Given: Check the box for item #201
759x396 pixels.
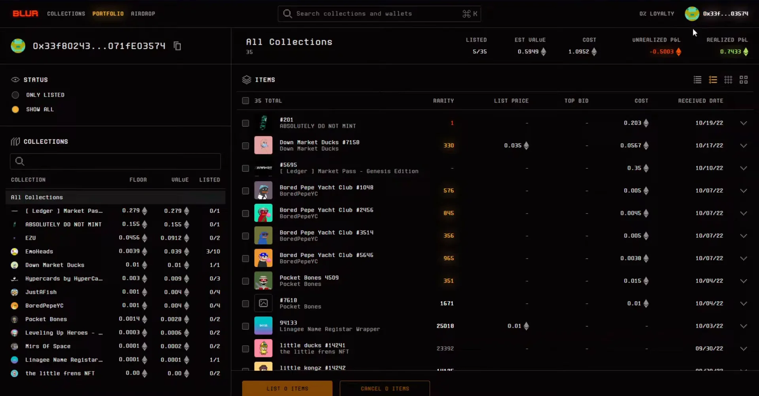Looking at the screenshot, I should pos(245,123).
